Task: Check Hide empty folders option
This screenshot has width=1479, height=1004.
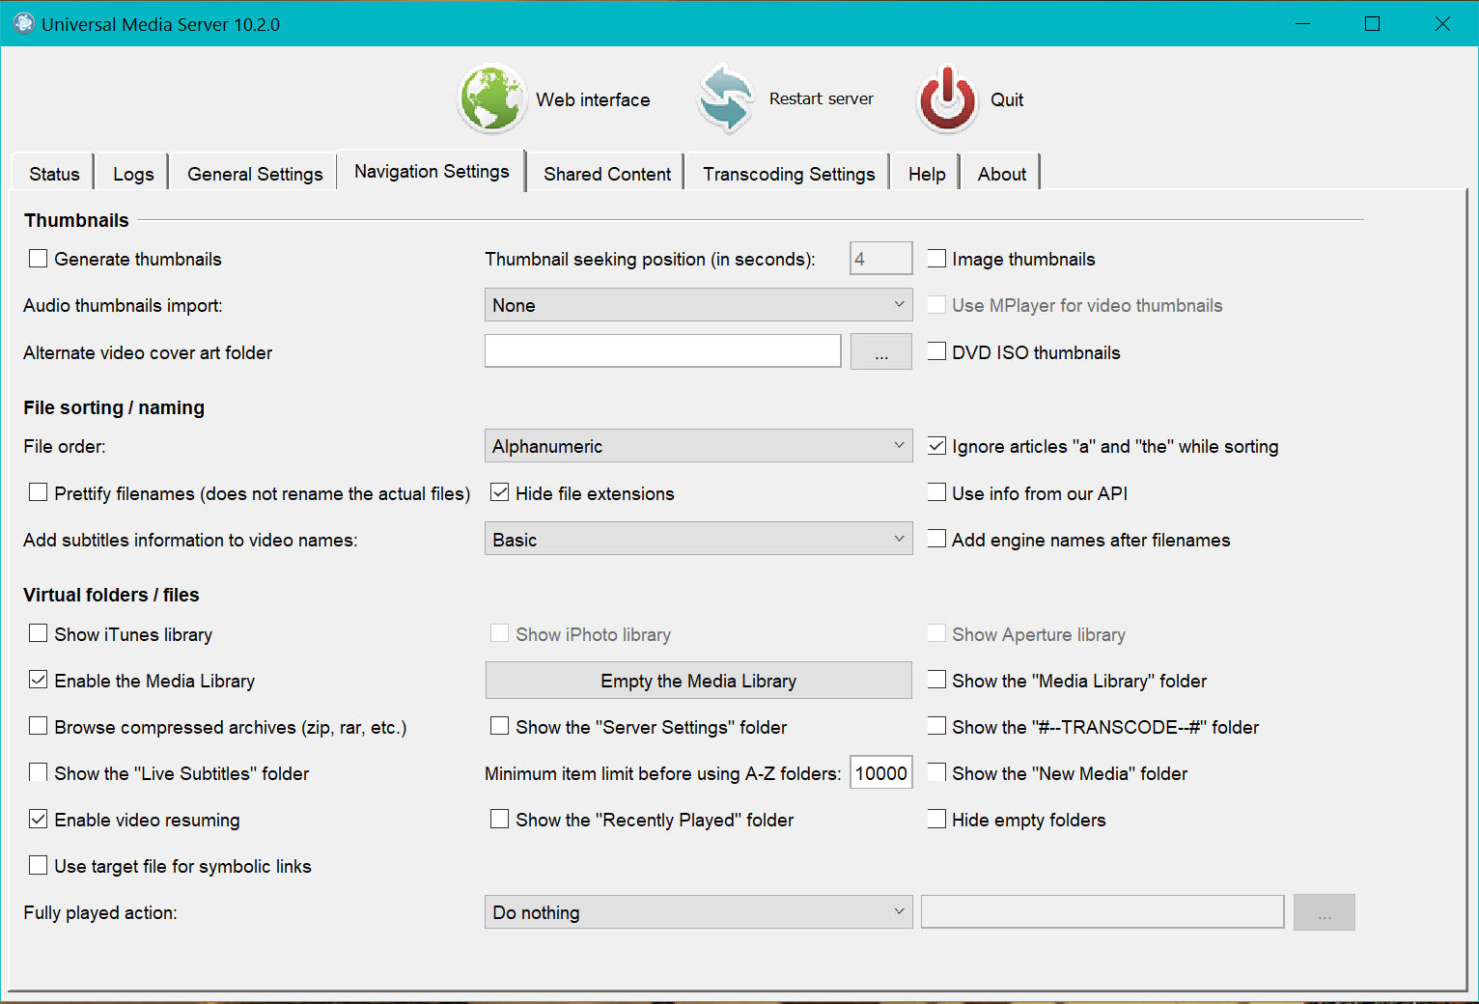Action: (936, 819)
